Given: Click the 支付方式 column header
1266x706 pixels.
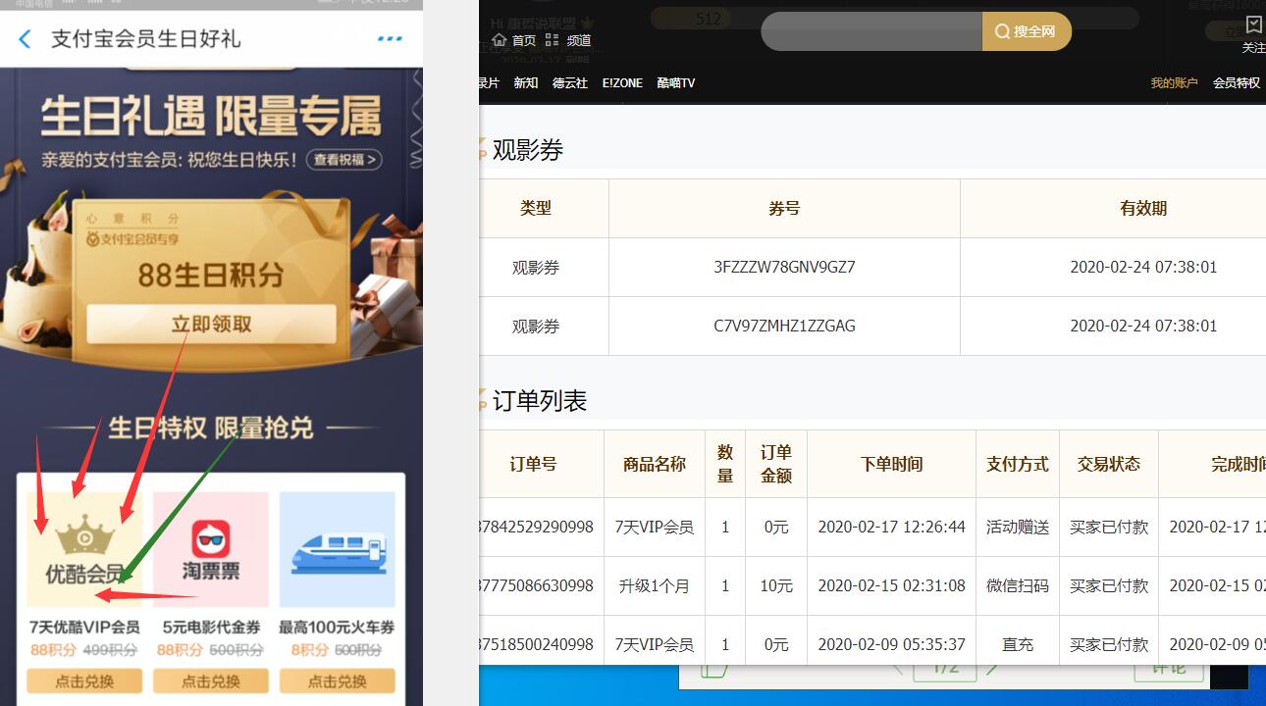Looking at the screenshot, I should click(1018, 464).
